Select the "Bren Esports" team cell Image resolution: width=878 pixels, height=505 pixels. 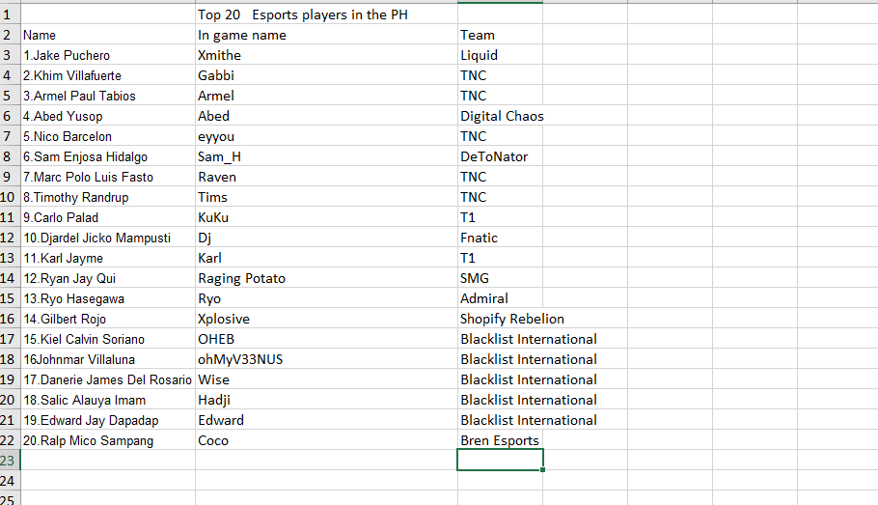(x=500, y=440)
